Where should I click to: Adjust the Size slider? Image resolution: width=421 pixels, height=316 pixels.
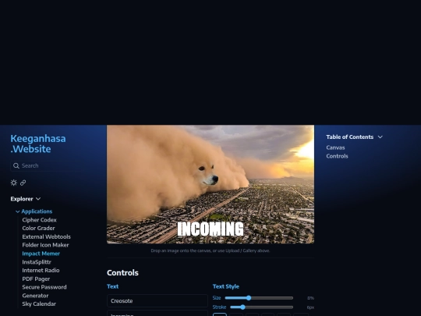click(x=259, y=298)
